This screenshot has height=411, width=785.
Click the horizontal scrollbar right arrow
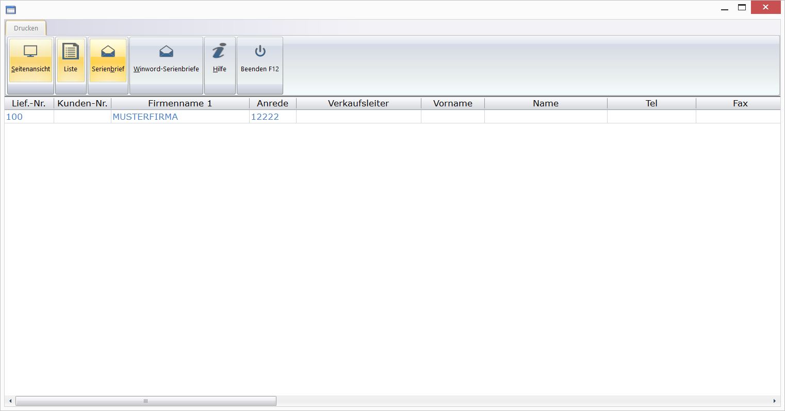click(774, 401)
